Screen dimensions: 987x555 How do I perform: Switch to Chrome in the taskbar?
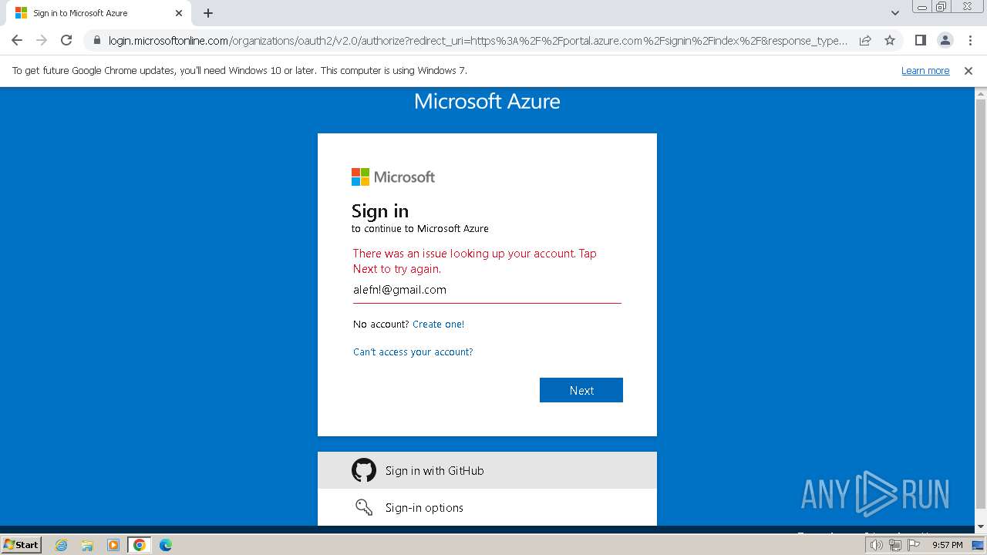140,545
